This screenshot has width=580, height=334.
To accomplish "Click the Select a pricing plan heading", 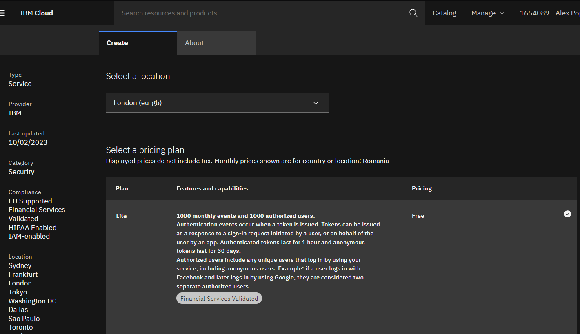I will point(145,150).
